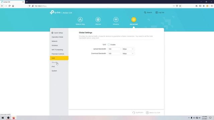Screen dimensions: 214x120
Task: Open the black round app on the taskbar
Action: pos(8,118)
